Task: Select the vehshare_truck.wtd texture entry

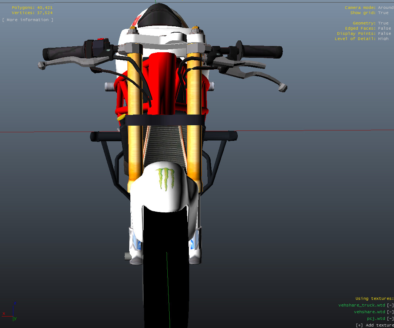Action: coord(361,305)
